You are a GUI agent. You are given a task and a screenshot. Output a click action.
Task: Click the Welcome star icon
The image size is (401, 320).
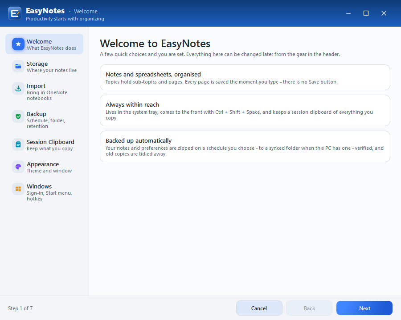click(18, 44)
